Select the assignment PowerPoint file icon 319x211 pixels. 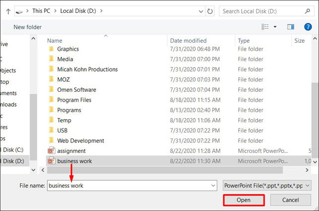coord(51,151)
